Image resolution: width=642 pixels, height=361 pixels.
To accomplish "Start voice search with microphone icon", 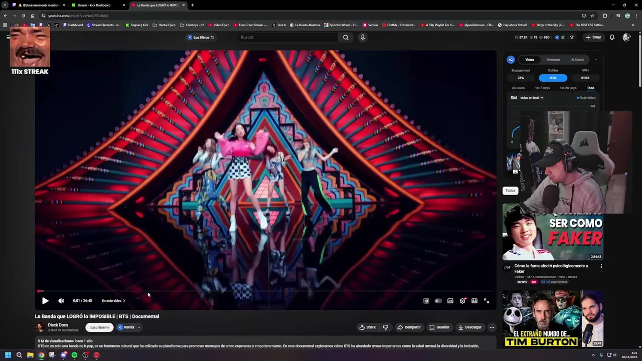I will (363, 37).
